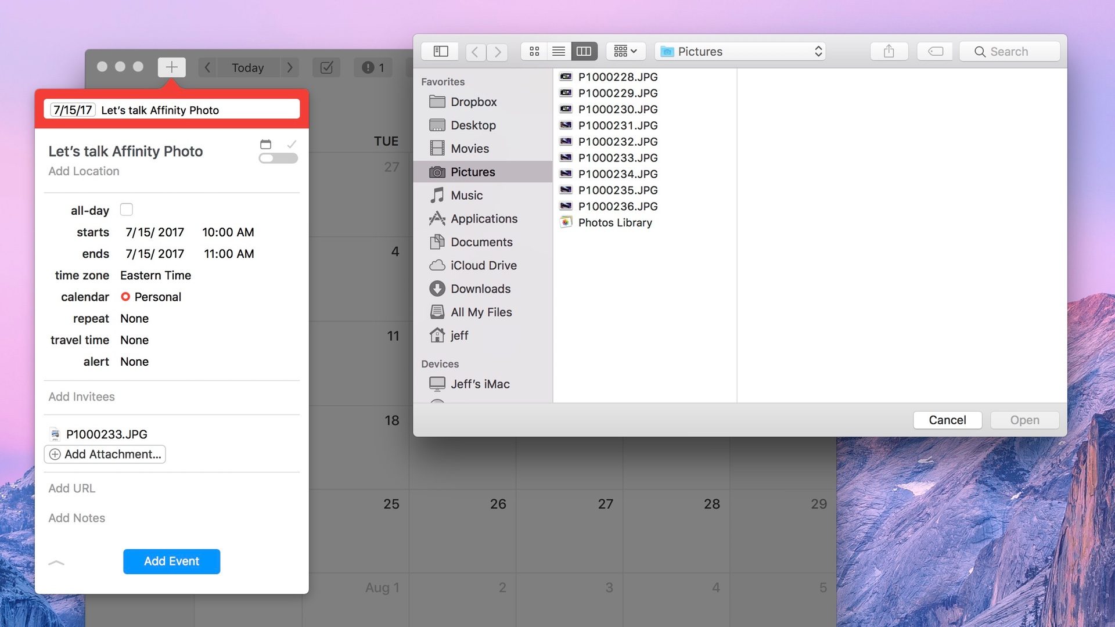Click Add Location field
1115x627 pixels.
84,171
